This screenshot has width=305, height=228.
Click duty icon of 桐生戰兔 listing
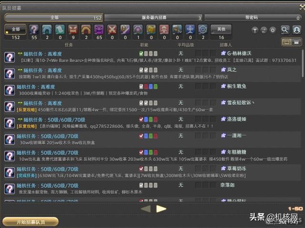coord(10,90)
